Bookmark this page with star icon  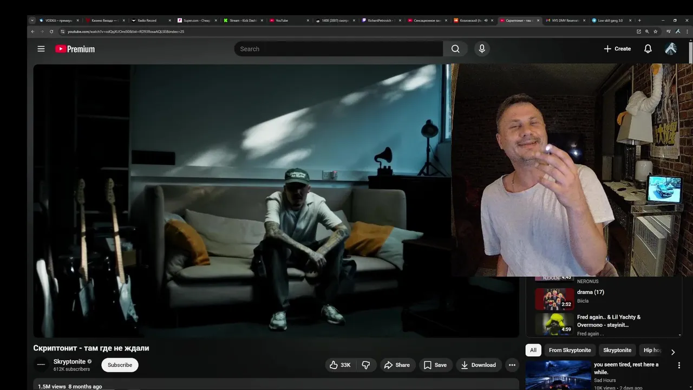point(656,31)
